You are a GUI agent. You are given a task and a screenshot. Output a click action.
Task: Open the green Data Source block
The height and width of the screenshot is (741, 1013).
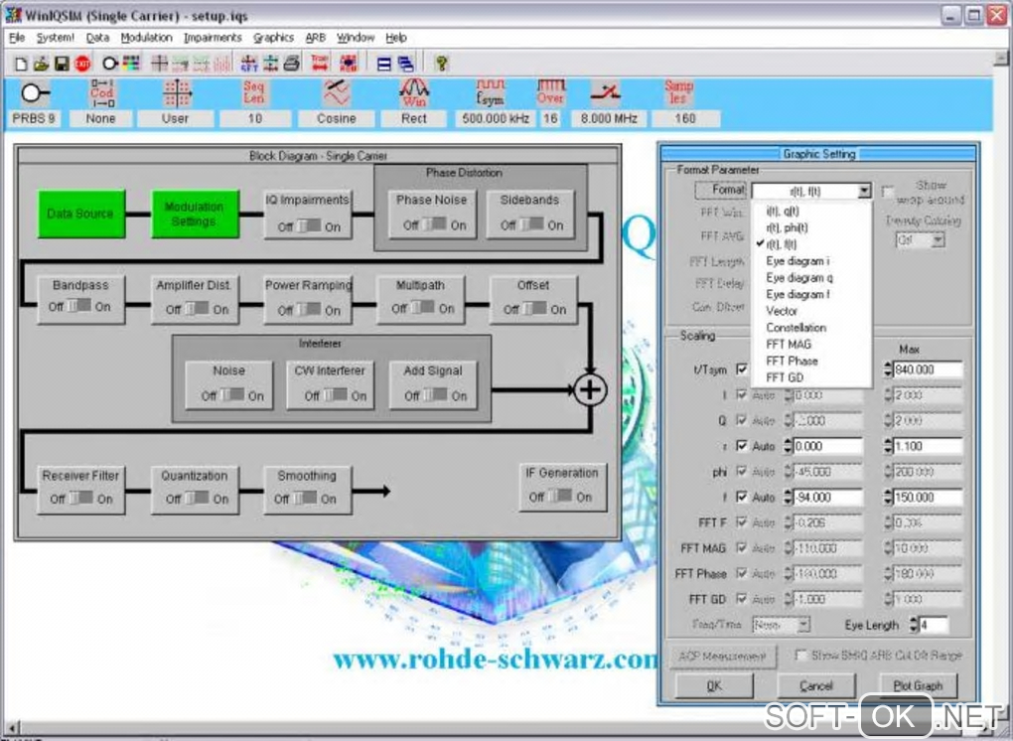pyautogui.click(x=80, y=214)
